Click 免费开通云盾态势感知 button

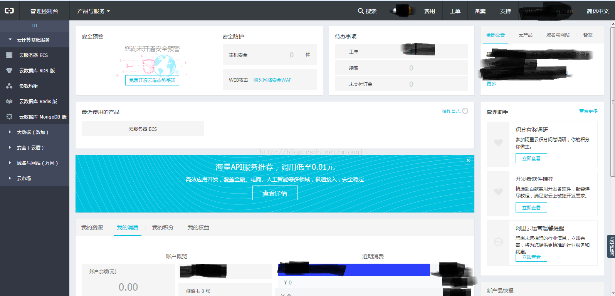(152, 80)
